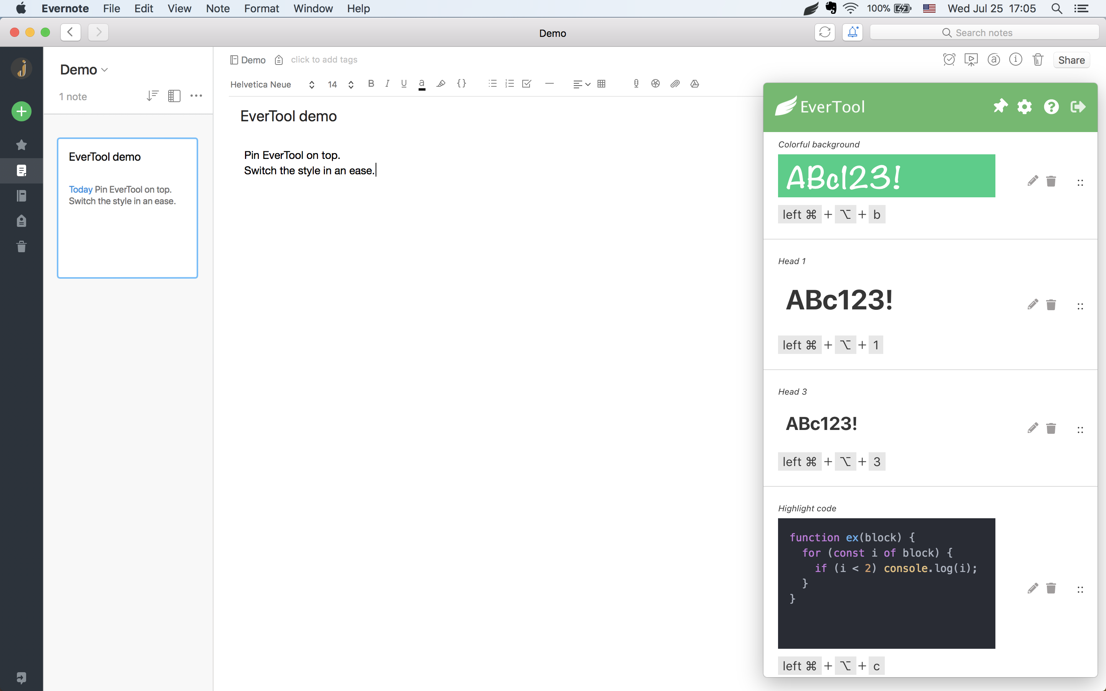The height and width of the screenshot is (691, 1106).
Task: Open the text alignment dropdown
Action: pos(581,84)
